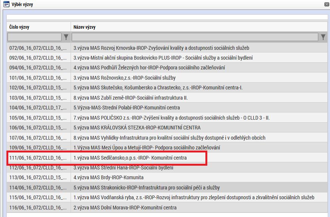
Task: Select call number 103/06_16_072/CLLD_15_...
Action: click(x=38, y=98)
